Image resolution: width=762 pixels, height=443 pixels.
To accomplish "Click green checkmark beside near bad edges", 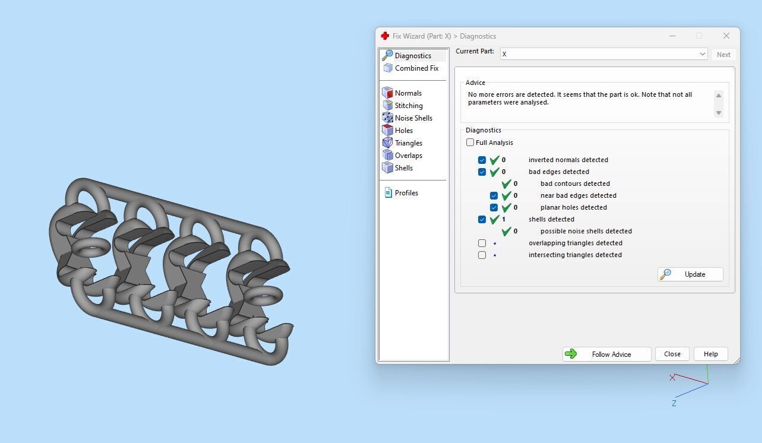I will pos(506,195).
